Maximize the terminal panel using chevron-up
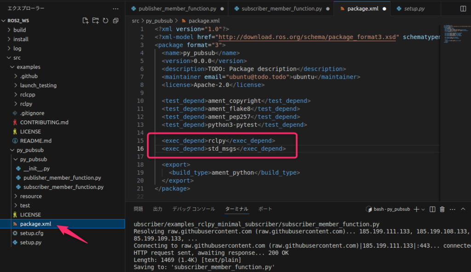 (463, 209)
